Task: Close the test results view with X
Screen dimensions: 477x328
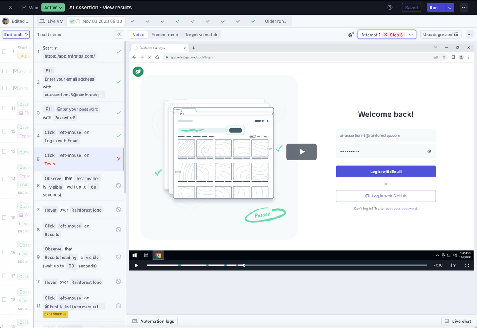Action: [11, 7]
